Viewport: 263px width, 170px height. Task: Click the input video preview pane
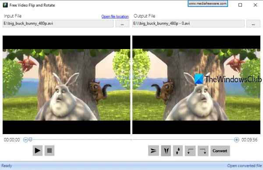(67, 85)
